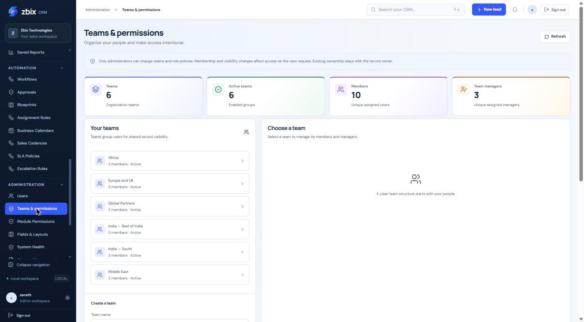Click people icon in Your teams header

(247, 132)
